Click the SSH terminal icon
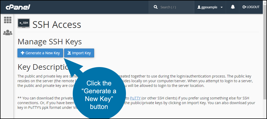 tap(24, 23)
